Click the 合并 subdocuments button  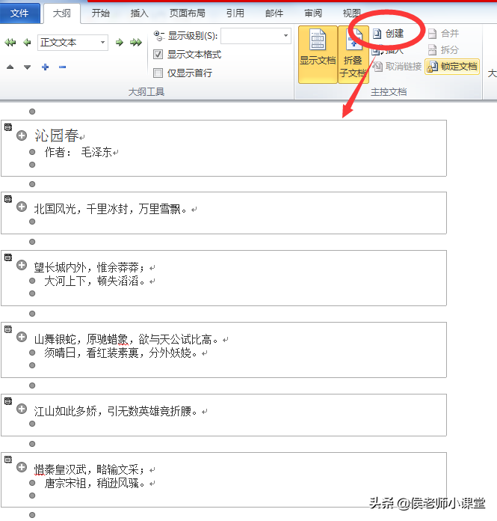(443, 34)
